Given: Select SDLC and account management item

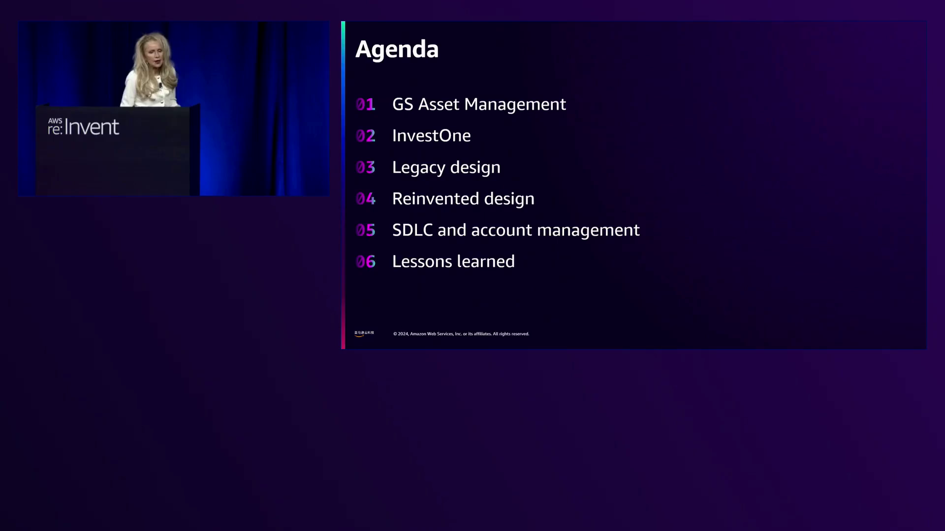Looking at the screenshot, I should click(516, 230).
